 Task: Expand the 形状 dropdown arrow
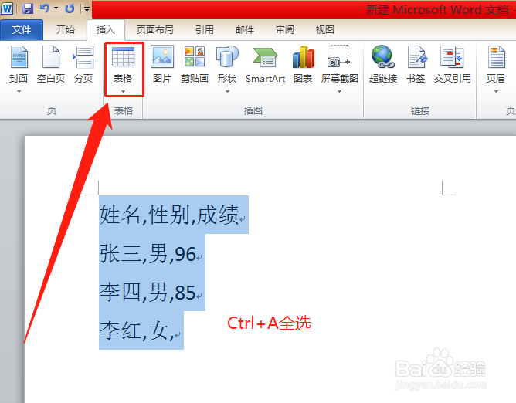[227, 91]
